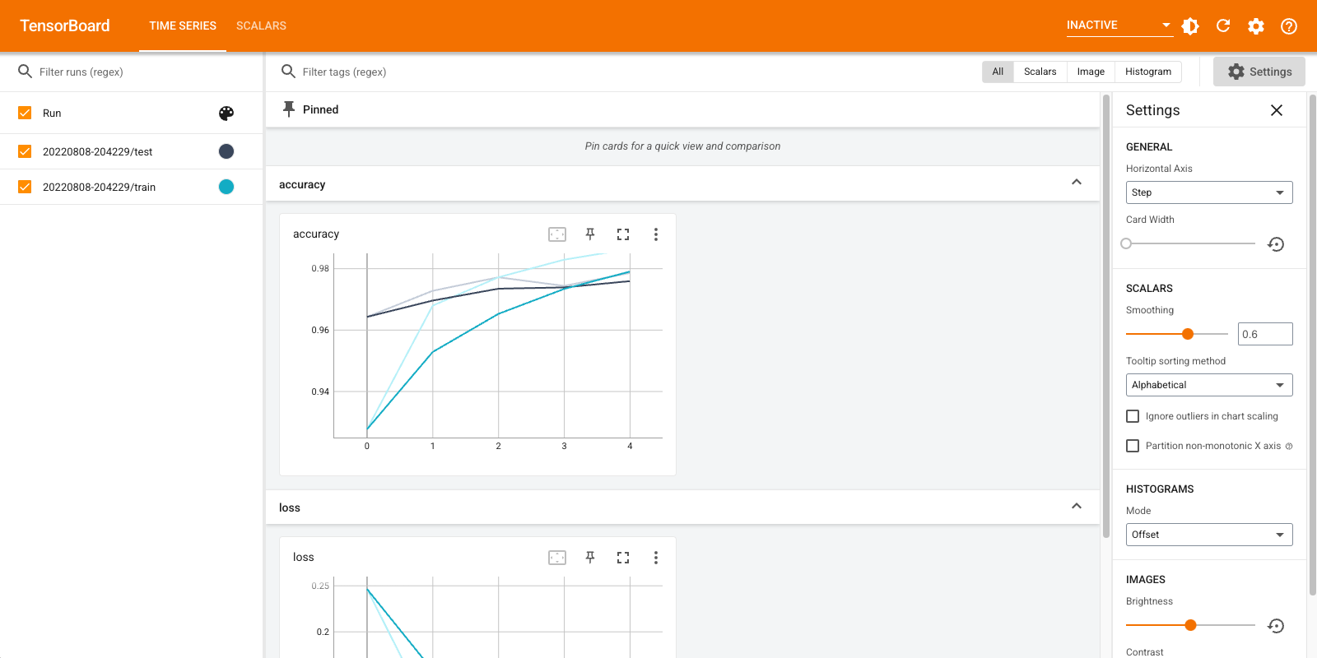Viewport: 1317px width, 658px height.
Task: Select the All filter tab
Action: (998, 72)
